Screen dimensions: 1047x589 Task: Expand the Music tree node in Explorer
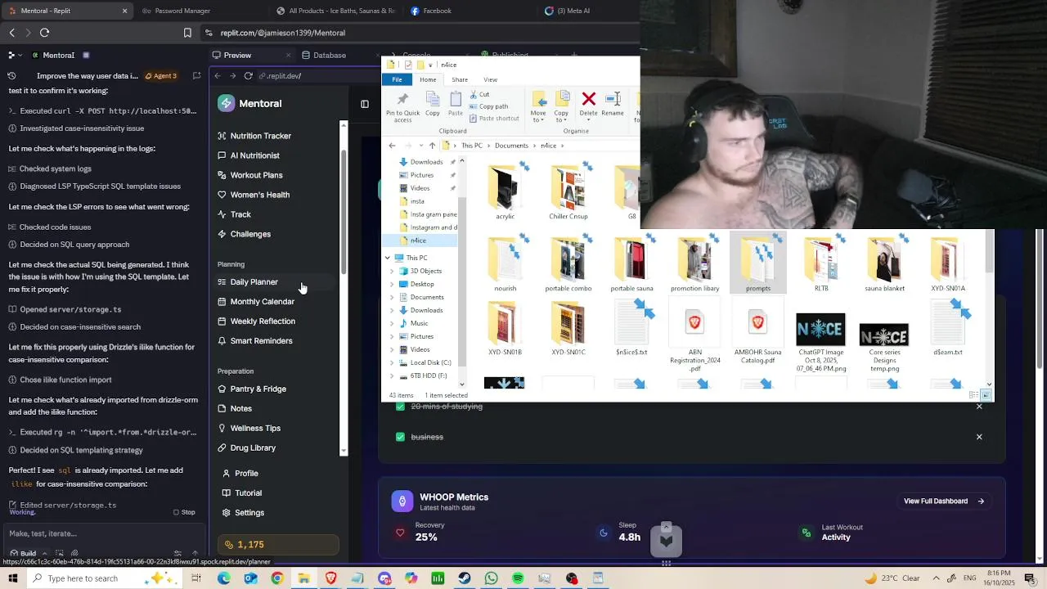click(393, 323)
